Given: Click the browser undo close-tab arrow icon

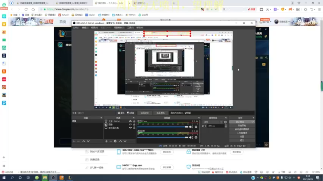Looking at the screenshot, I should click(x=312, y=9).
